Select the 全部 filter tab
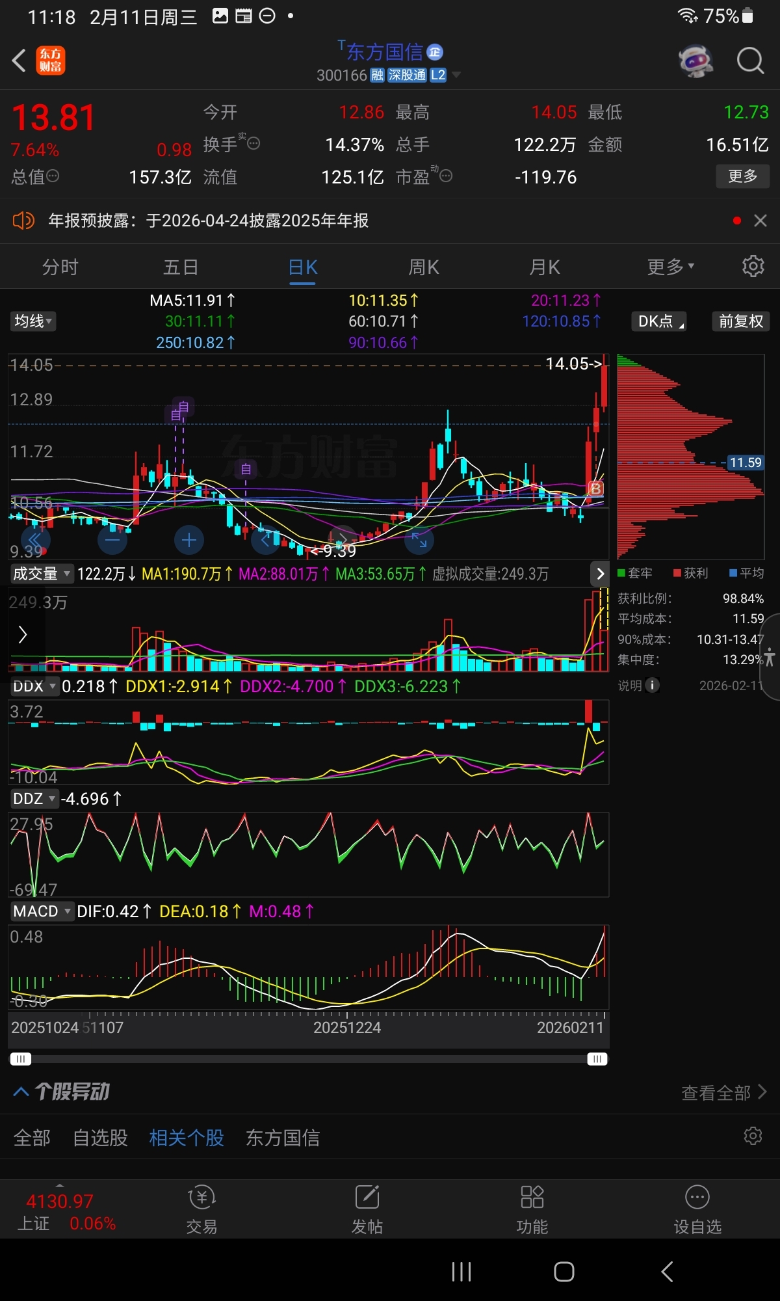Image resolution: width=780 pixels, height=1301 pixels. click(32, 1138)
